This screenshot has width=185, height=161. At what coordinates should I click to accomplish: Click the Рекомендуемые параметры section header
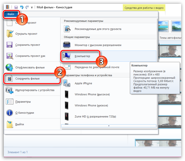pos(84,21)
